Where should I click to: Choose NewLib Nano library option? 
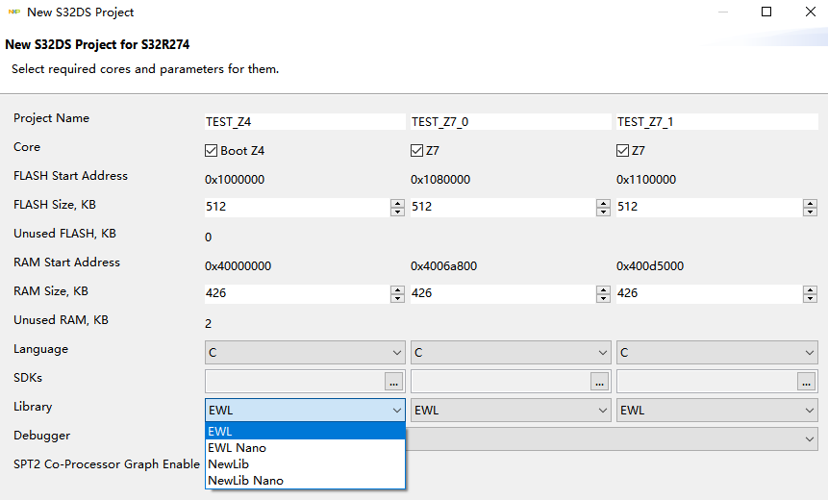tap(245, 481)
